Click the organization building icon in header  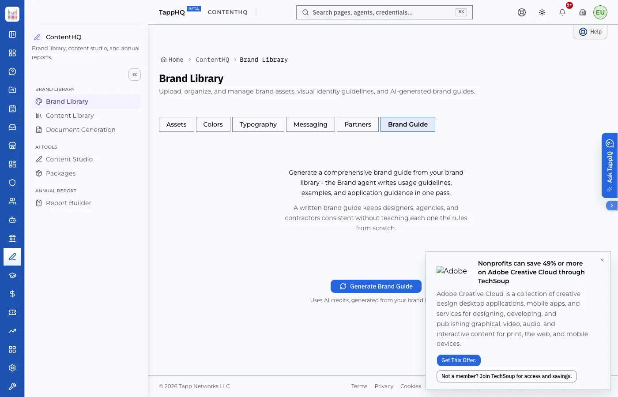tap(583, 12)
